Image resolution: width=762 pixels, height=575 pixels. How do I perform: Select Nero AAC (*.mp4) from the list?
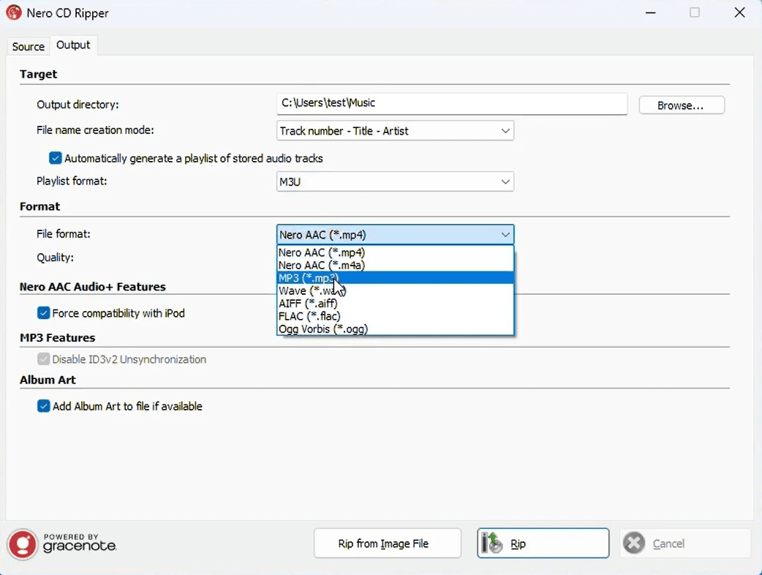tap(395, 252)
